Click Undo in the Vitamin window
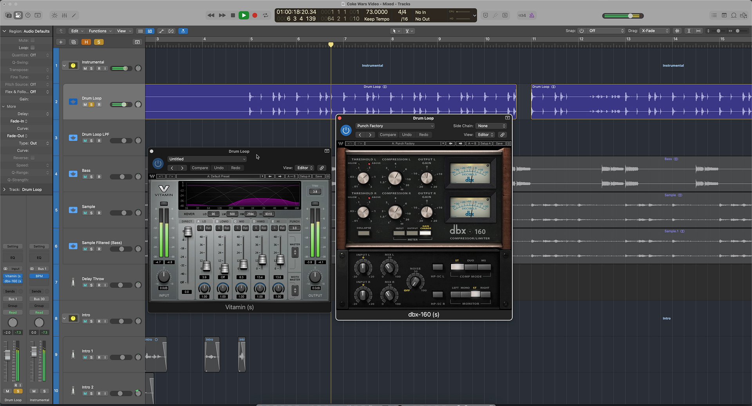 219,168
